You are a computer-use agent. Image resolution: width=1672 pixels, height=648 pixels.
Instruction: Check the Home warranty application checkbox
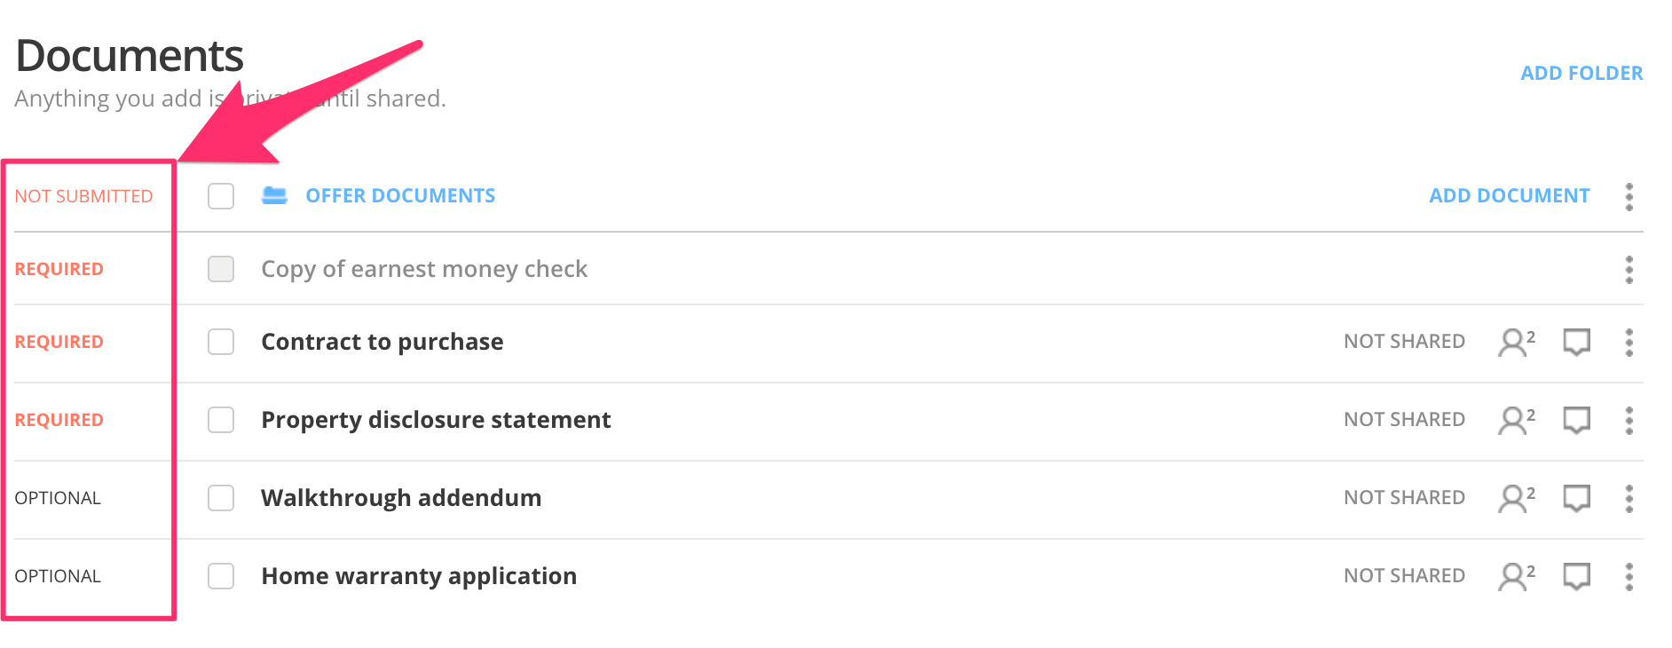[221, 575]
